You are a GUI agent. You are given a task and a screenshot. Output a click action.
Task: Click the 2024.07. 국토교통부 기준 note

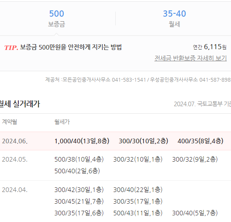click(x=202, y=104)
